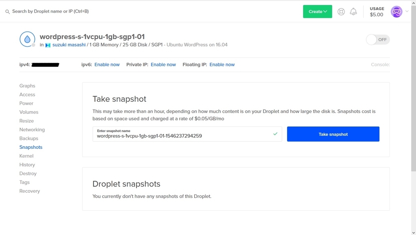Go to the Power section
This screenshot has width=416, height=235.
[26, 103]
